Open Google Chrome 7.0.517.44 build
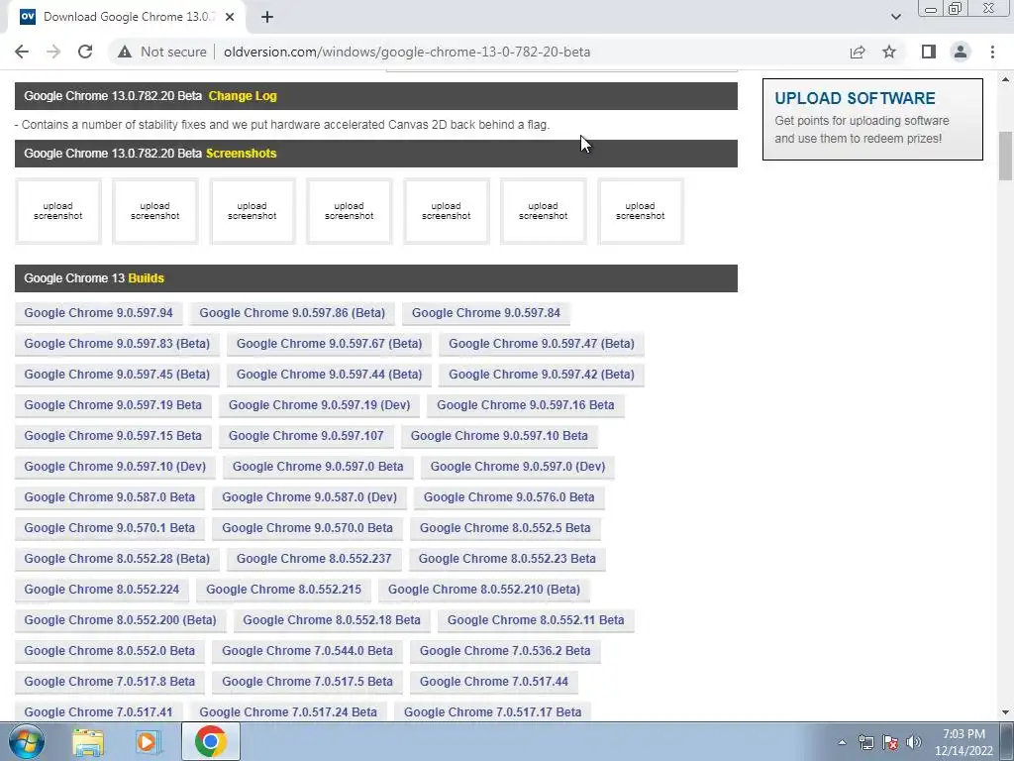Screen dimensions: 1014x761 click(494, 682)
